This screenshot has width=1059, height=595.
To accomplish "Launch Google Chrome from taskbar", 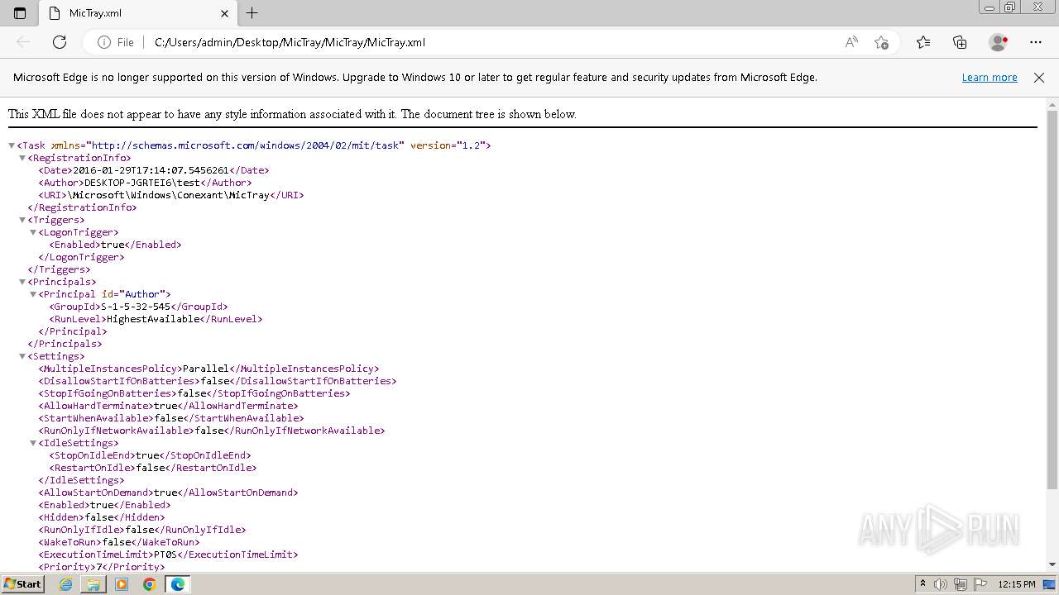I will (x=149, y=584).
